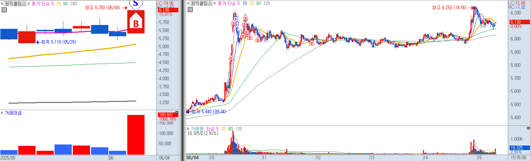Select the 240 moving average label in left chart

[x=73, y=4]
